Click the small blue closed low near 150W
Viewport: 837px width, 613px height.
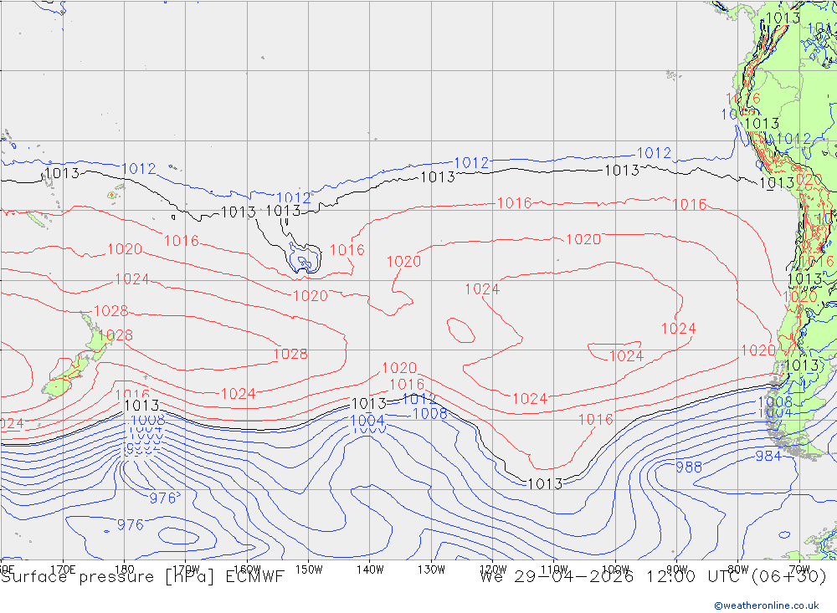[305, 259]
